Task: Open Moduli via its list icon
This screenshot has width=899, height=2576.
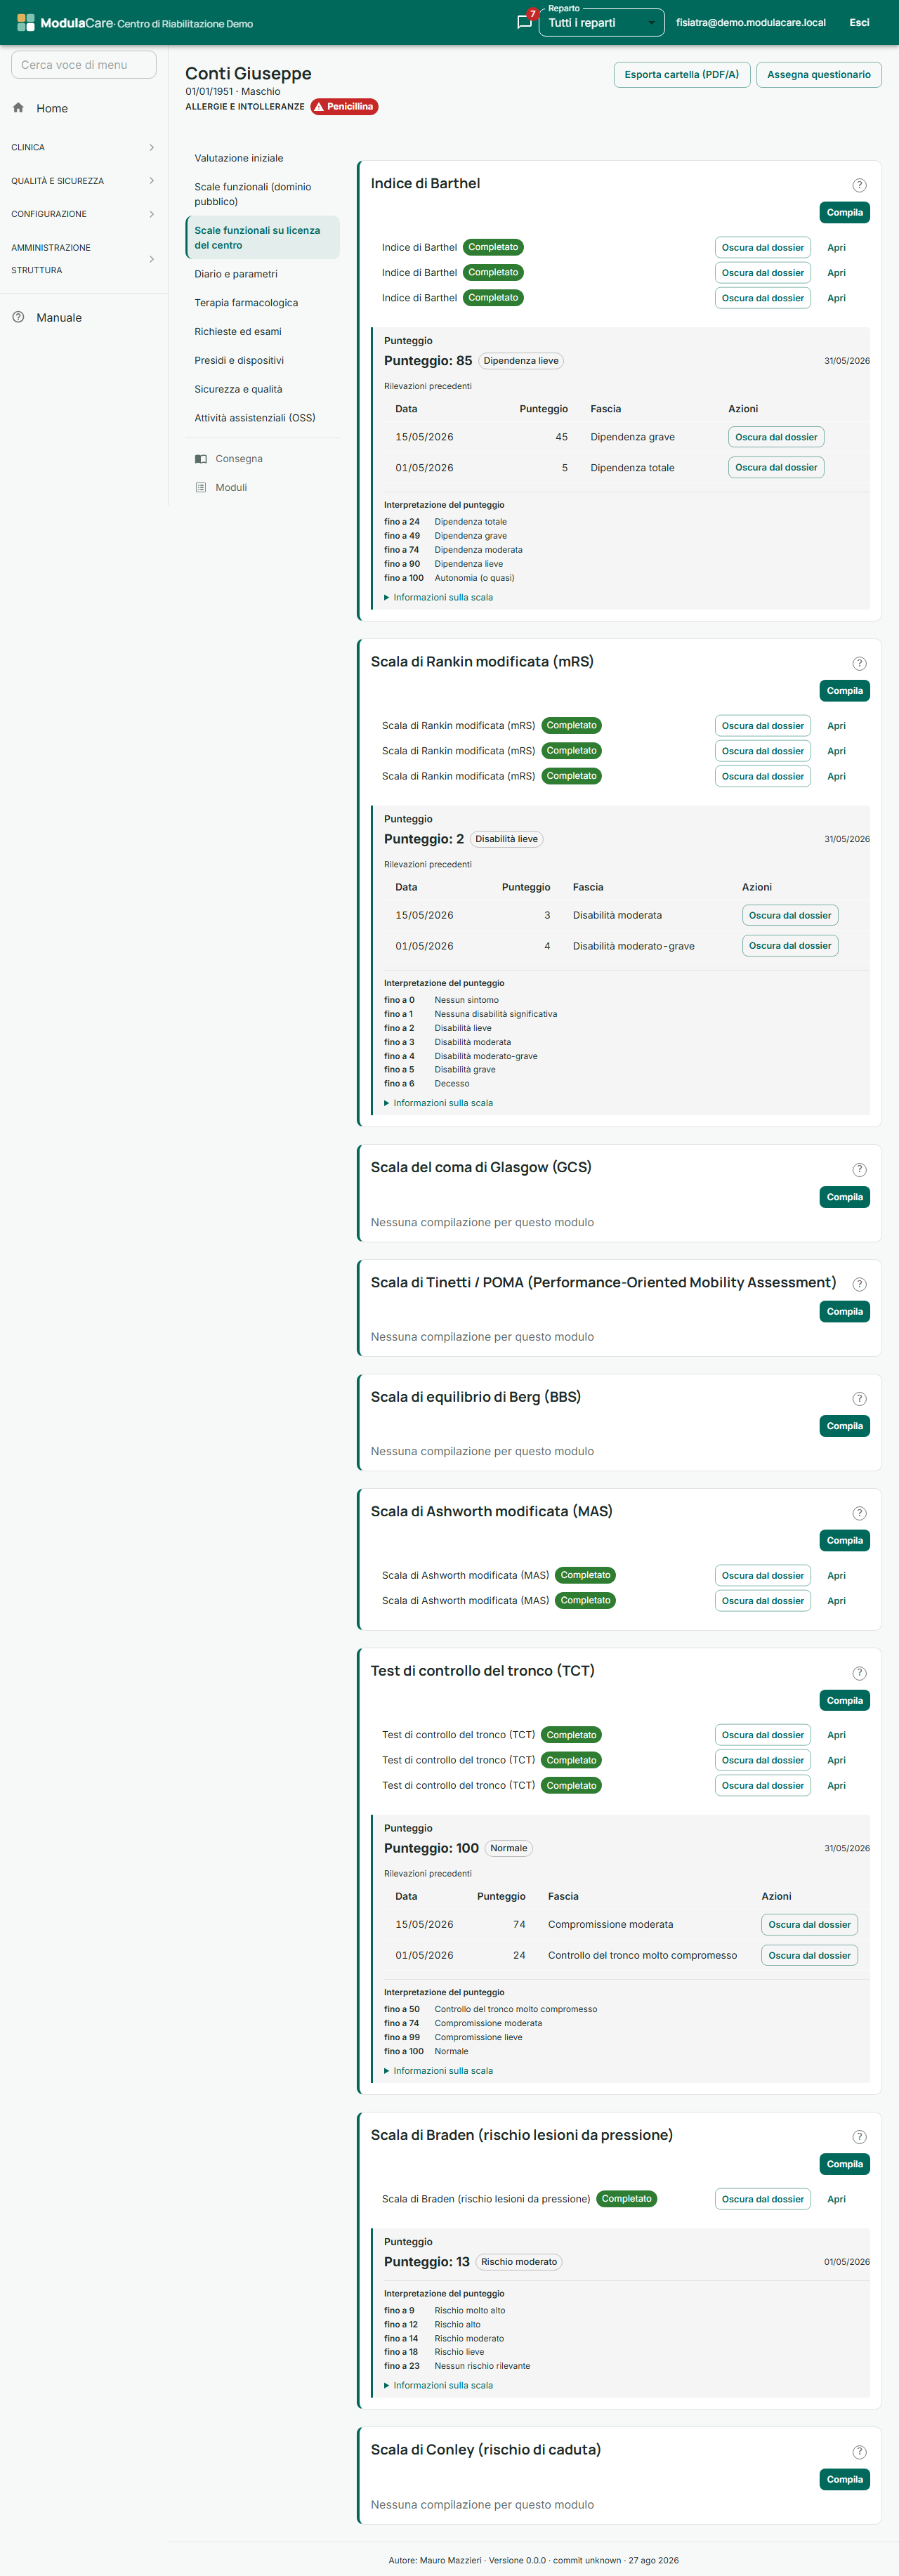Action: 201,488
